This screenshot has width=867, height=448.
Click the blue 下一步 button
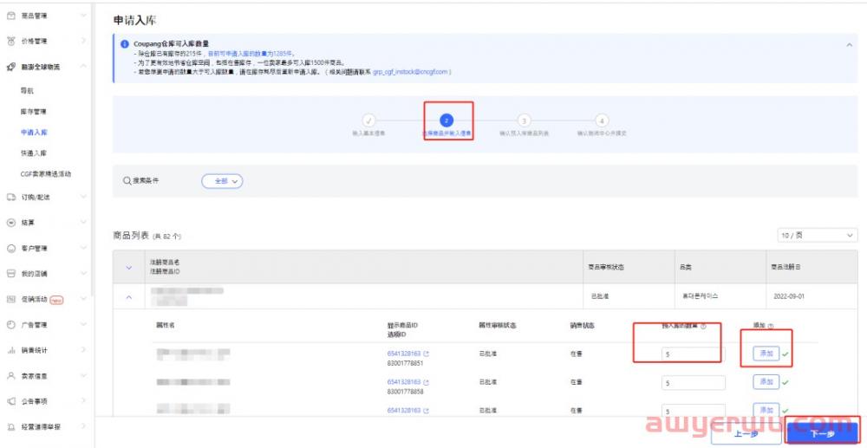click(822, 432)
